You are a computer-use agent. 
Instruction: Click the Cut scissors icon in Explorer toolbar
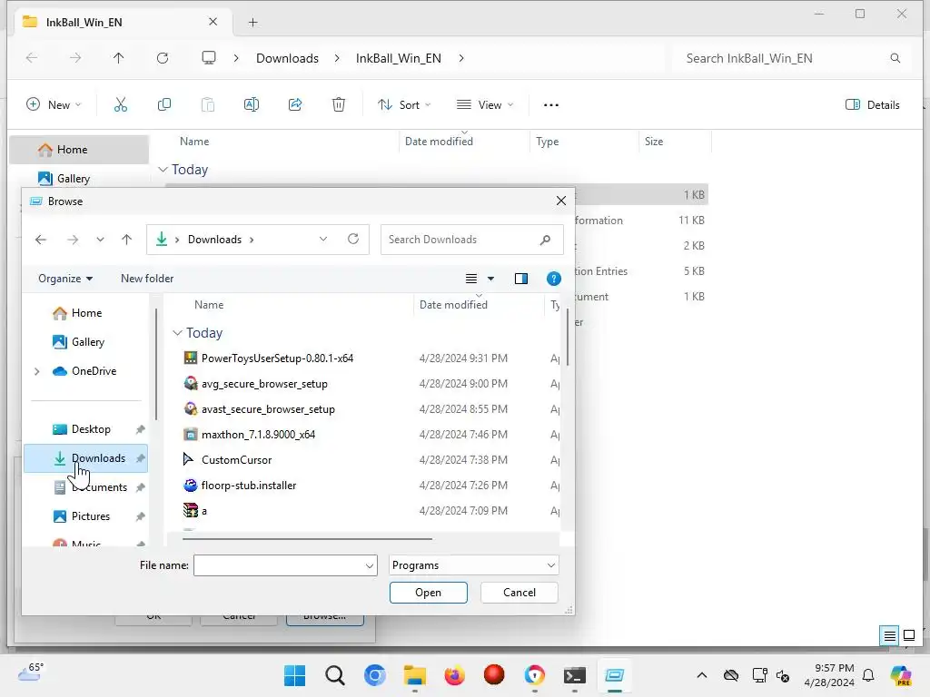point(121,105)
